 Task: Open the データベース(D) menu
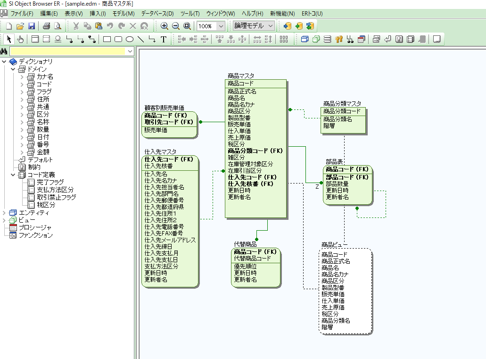tap(157, 14)
